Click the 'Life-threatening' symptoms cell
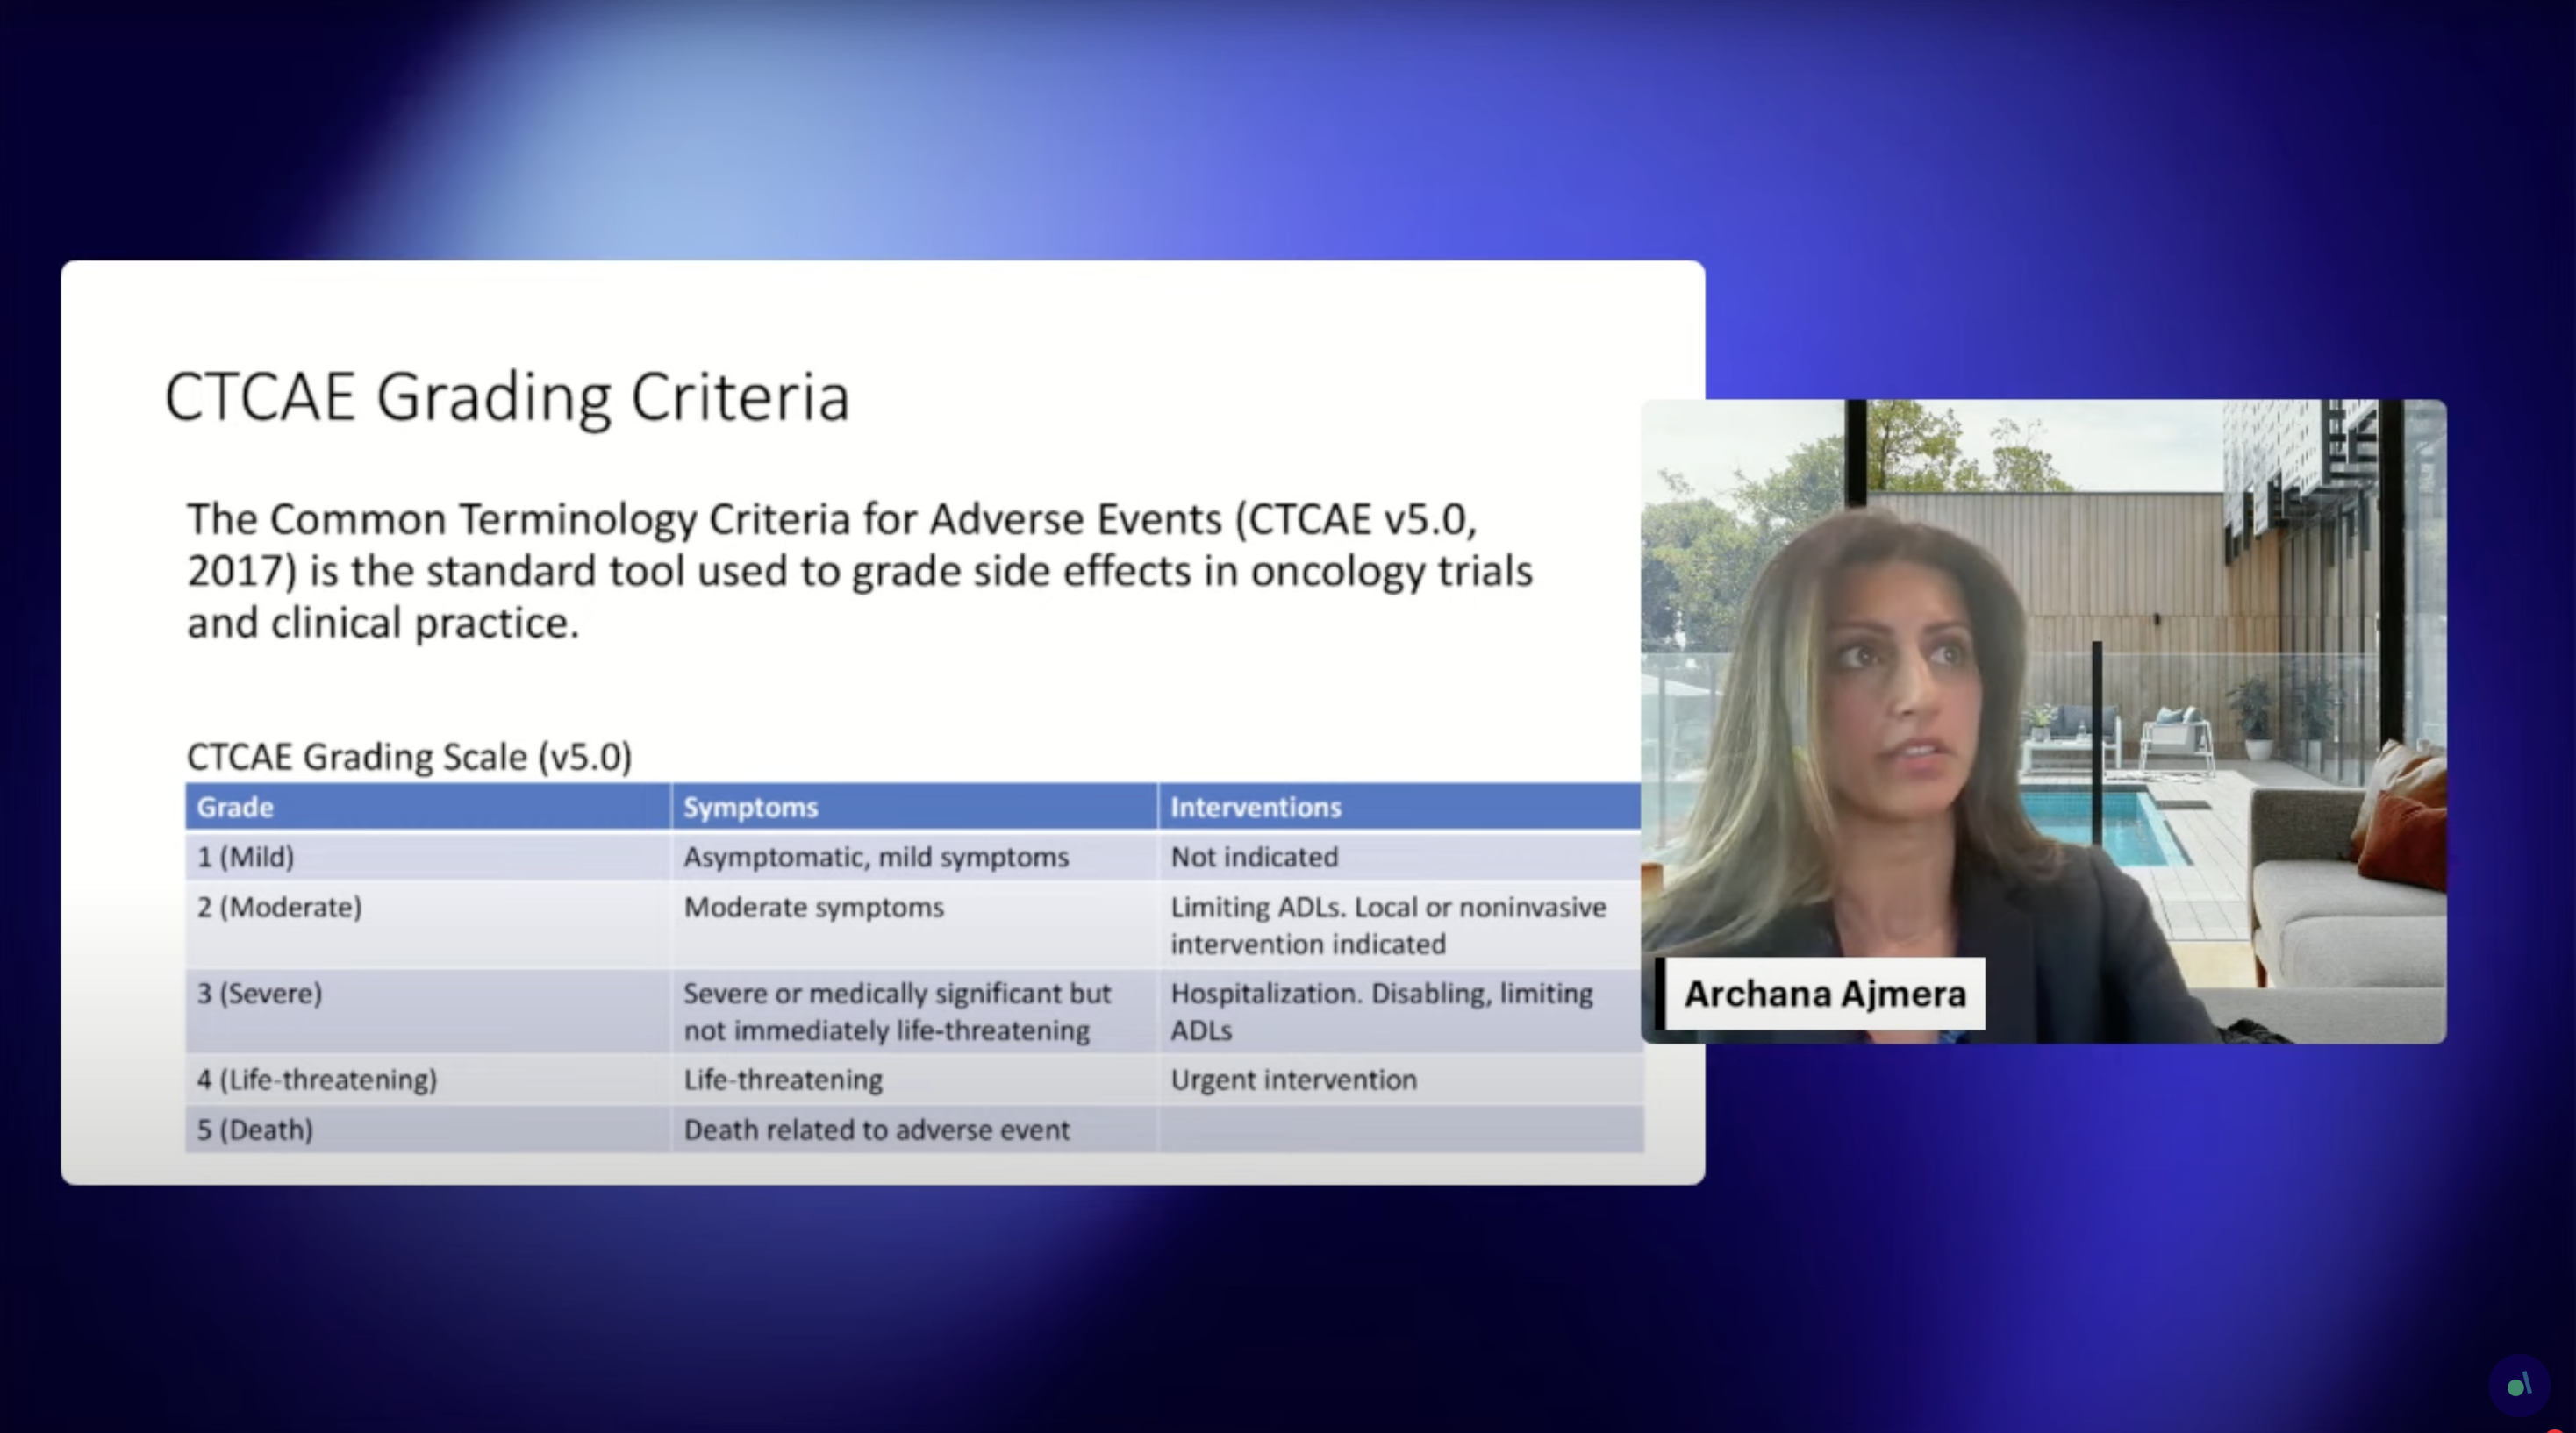 click(x=915, y=1080)
